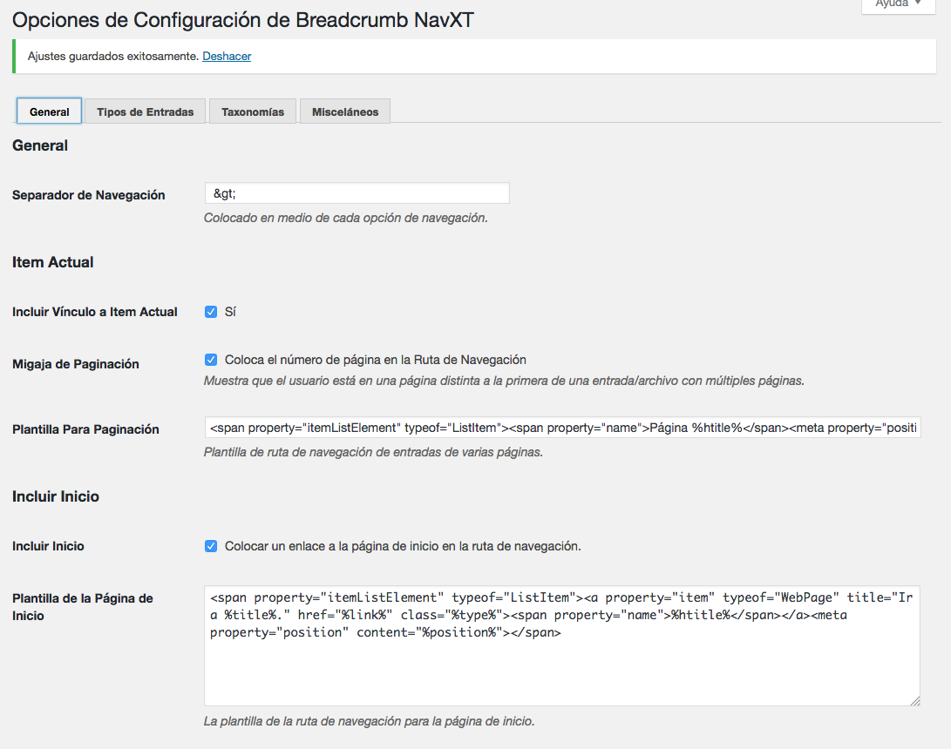Go to the Misceláneos tab
The image size is (951, 749).
(x=345, y=111)
